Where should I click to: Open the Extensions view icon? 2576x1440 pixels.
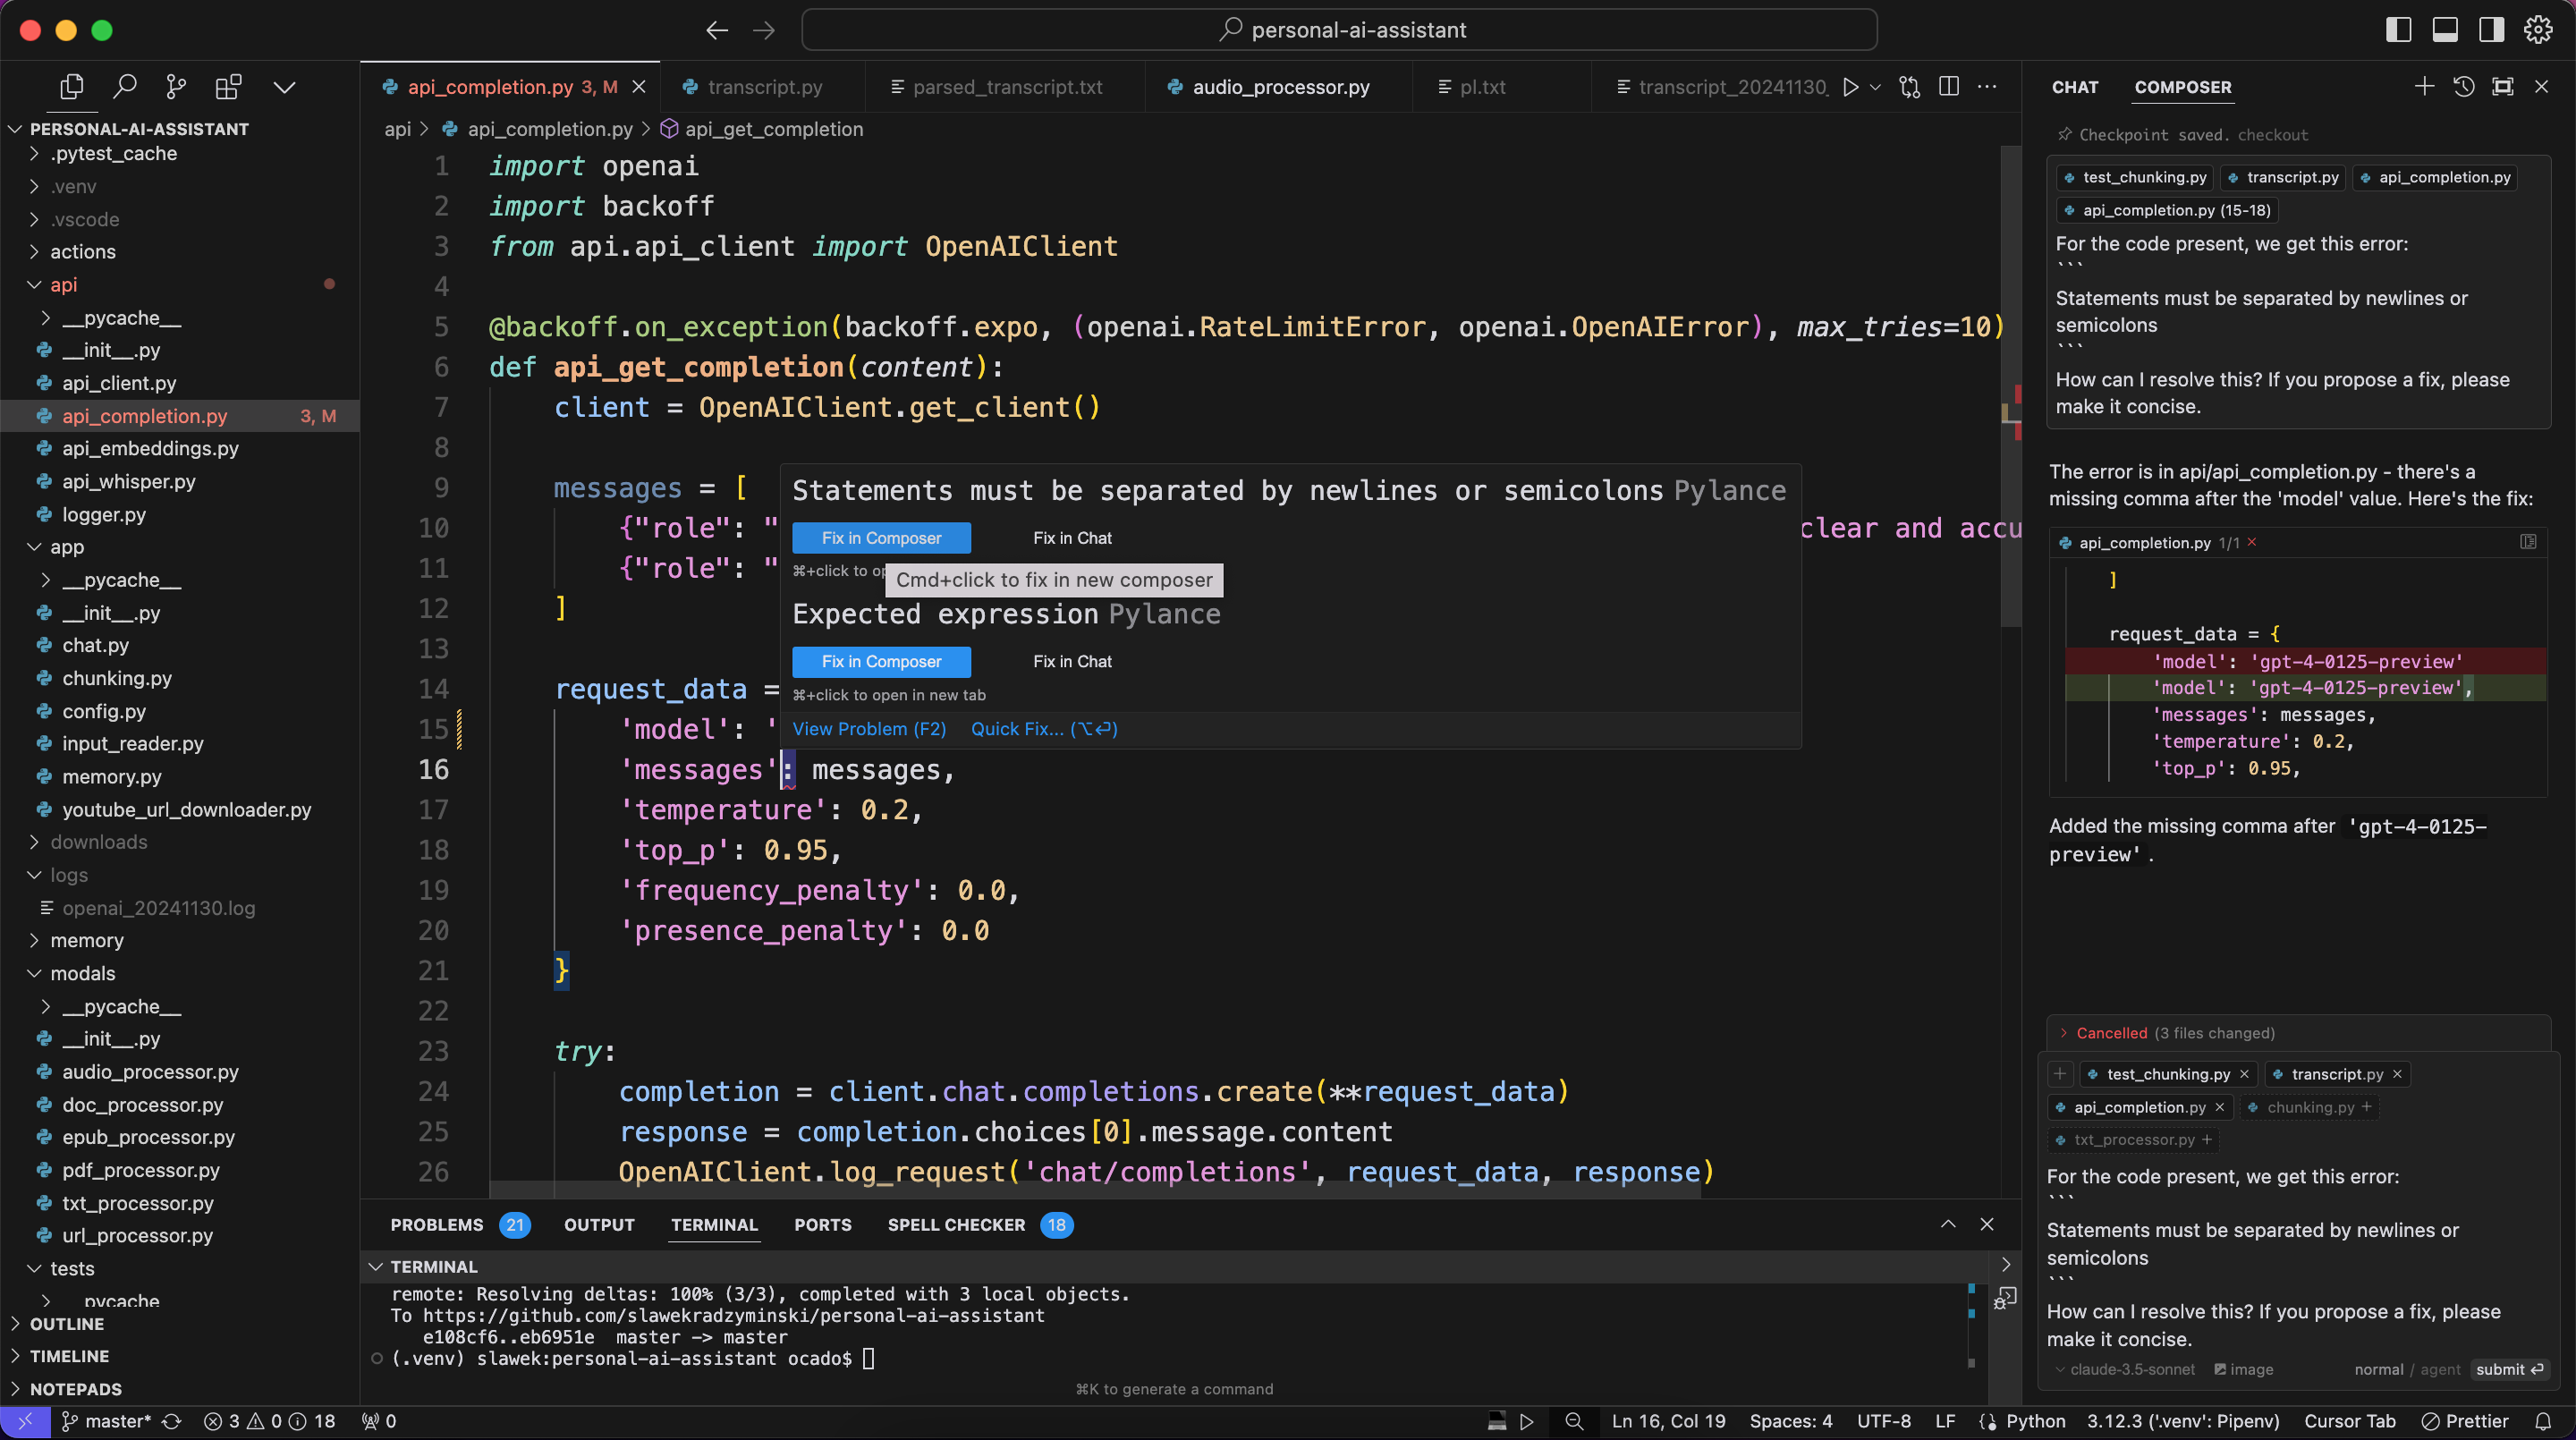pyautogui.click(x=228, y=87)
